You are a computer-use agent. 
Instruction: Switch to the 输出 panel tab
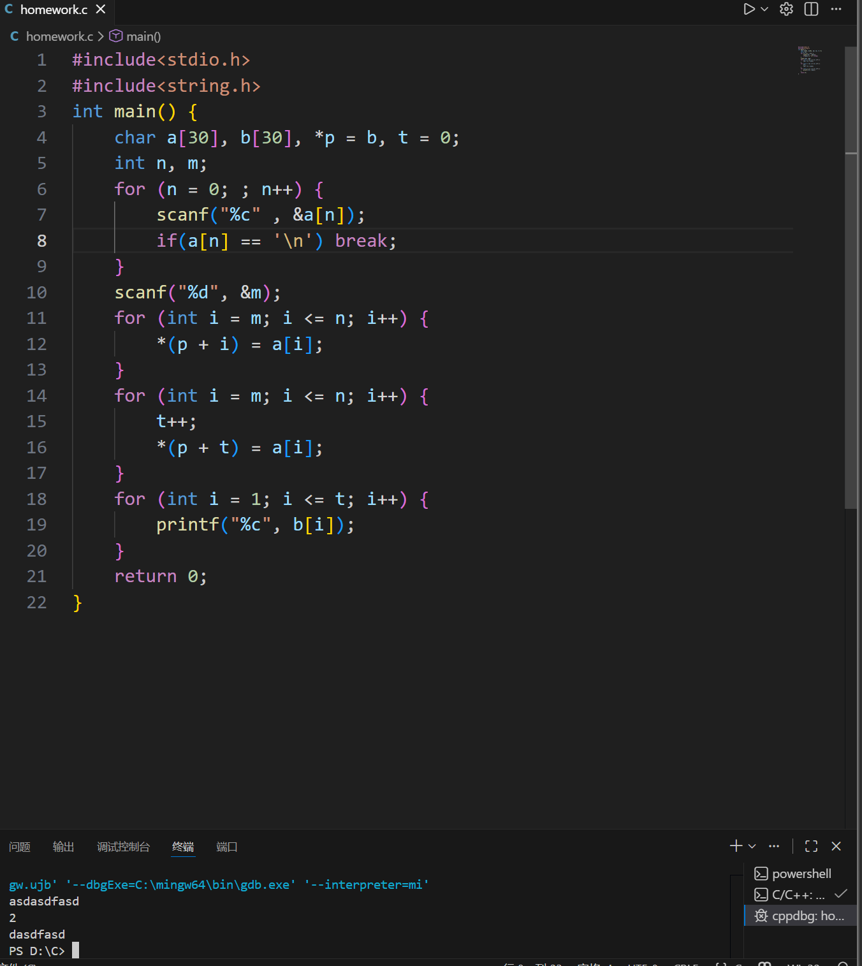[64, 847]
